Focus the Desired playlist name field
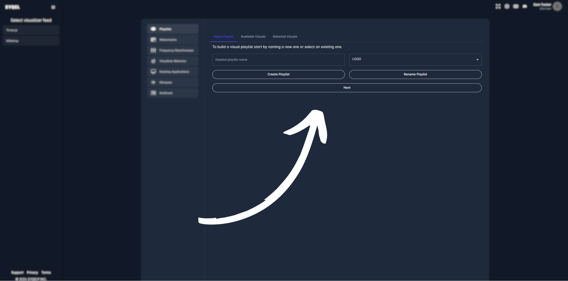Viewport: 568px width, 281px height. [278, 60]
